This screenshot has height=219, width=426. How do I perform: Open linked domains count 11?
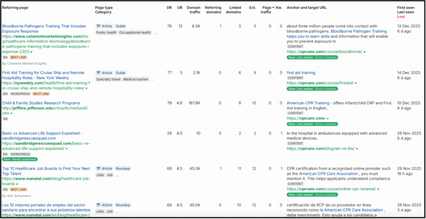pyautogui.click(x=239, y=169)
